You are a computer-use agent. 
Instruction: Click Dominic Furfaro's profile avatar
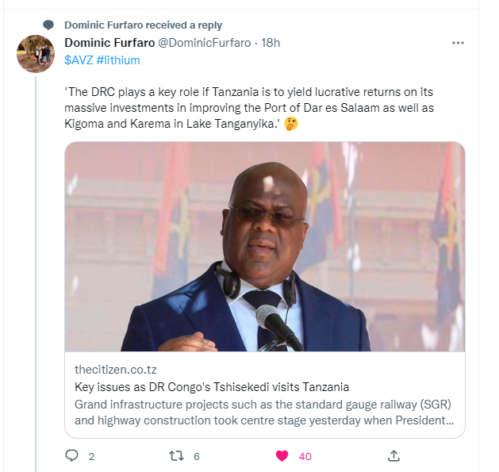pos(36,54)
